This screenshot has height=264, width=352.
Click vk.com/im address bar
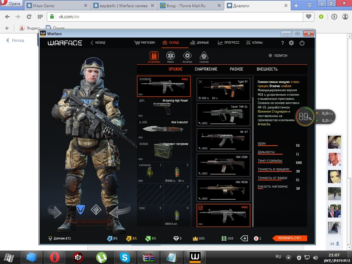click(175, 17)
